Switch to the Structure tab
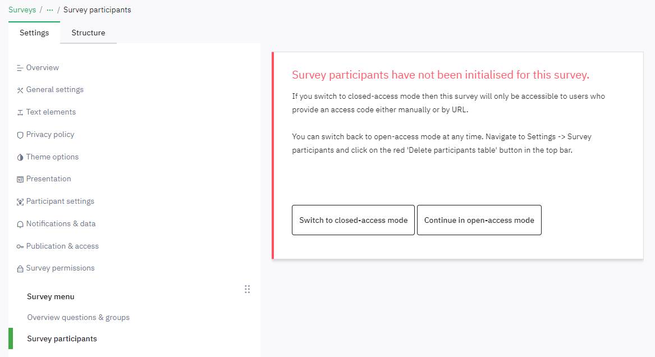 [88, 33]
